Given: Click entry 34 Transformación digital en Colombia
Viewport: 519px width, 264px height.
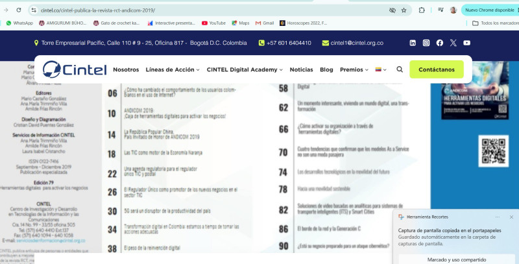Looking at the screenshot, I should coord(182,229).
